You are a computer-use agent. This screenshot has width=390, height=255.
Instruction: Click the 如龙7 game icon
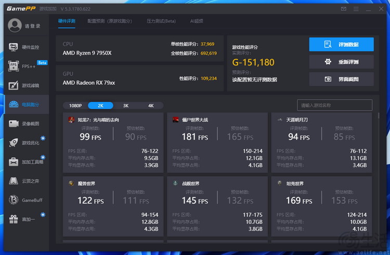71,119
